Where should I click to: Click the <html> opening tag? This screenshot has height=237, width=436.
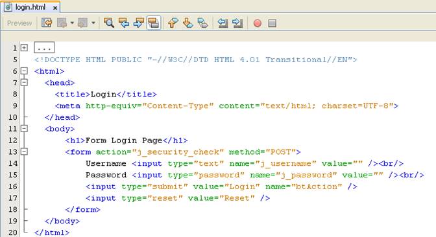[49, 71]
